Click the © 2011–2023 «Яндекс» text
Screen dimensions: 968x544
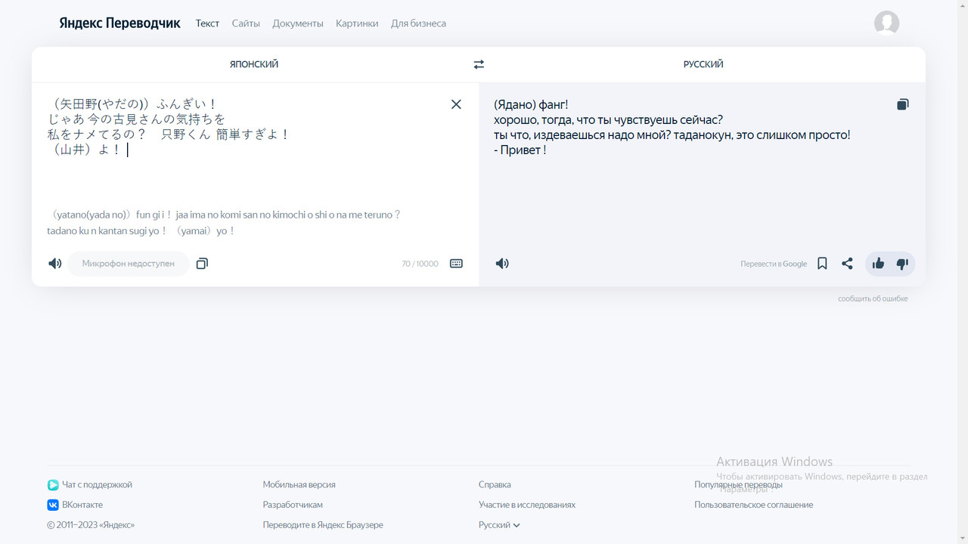91,525
